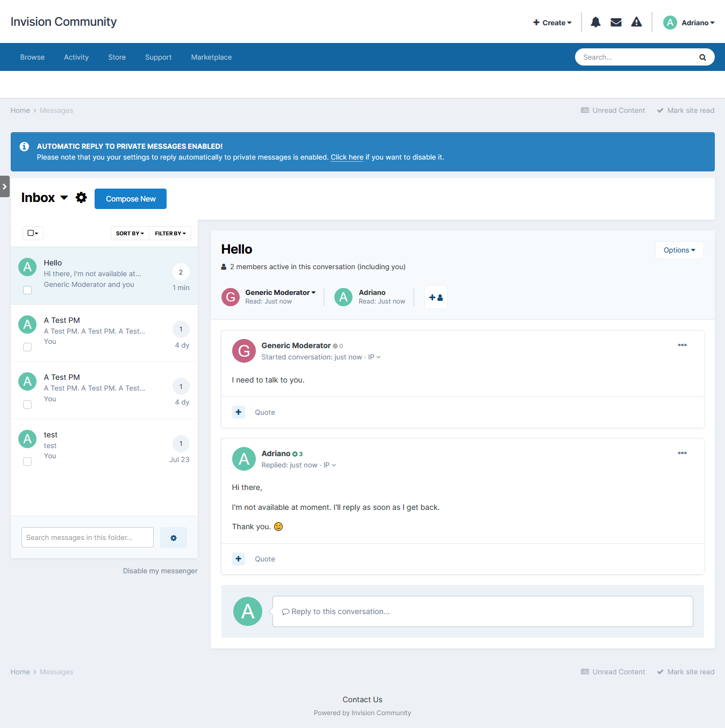Open the messages envelope icon
Image resolution: width=725 pixels, height=728 pixels.
616,22
